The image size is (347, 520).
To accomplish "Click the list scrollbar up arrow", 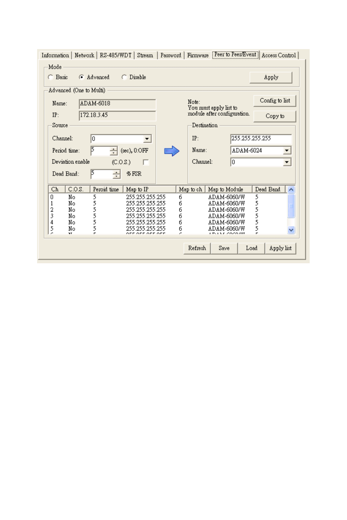I will coord(291,189).
